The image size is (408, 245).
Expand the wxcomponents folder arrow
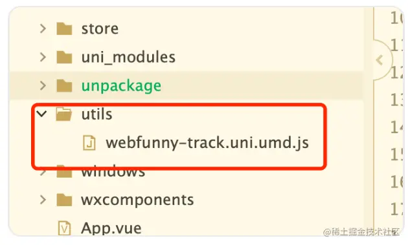(43, 200)
